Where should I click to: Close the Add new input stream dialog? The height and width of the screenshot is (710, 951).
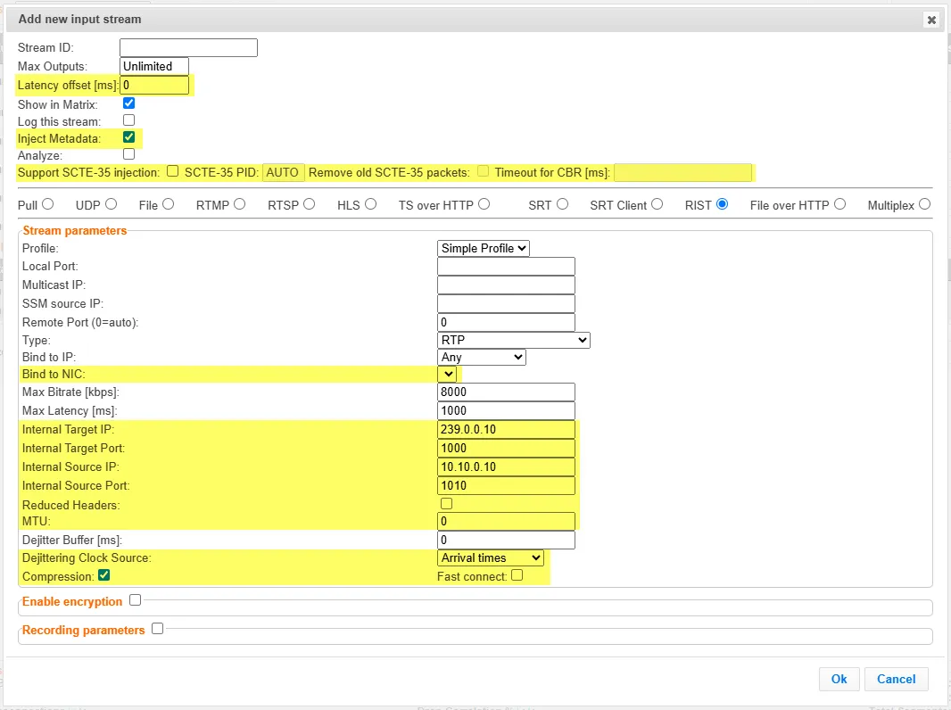[x=931, y=20]
